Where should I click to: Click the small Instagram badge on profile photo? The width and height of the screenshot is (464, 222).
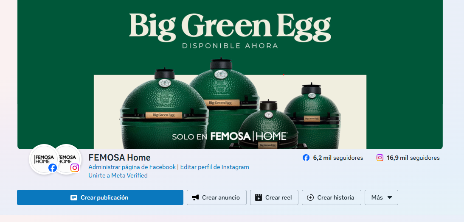(x=75, y=168)
